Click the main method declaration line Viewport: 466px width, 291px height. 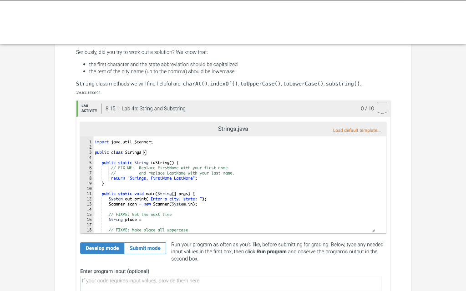click(148, 194)
